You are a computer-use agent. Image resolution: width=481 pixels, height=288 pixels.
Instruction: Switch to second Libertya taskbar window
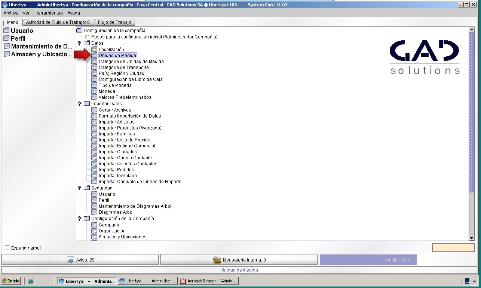pos(147,281)
